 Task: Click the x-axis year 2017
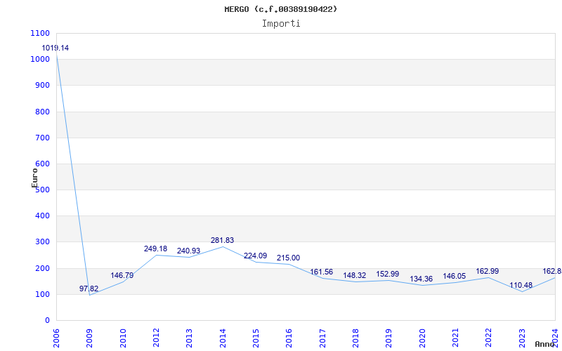tap(322, 338)
